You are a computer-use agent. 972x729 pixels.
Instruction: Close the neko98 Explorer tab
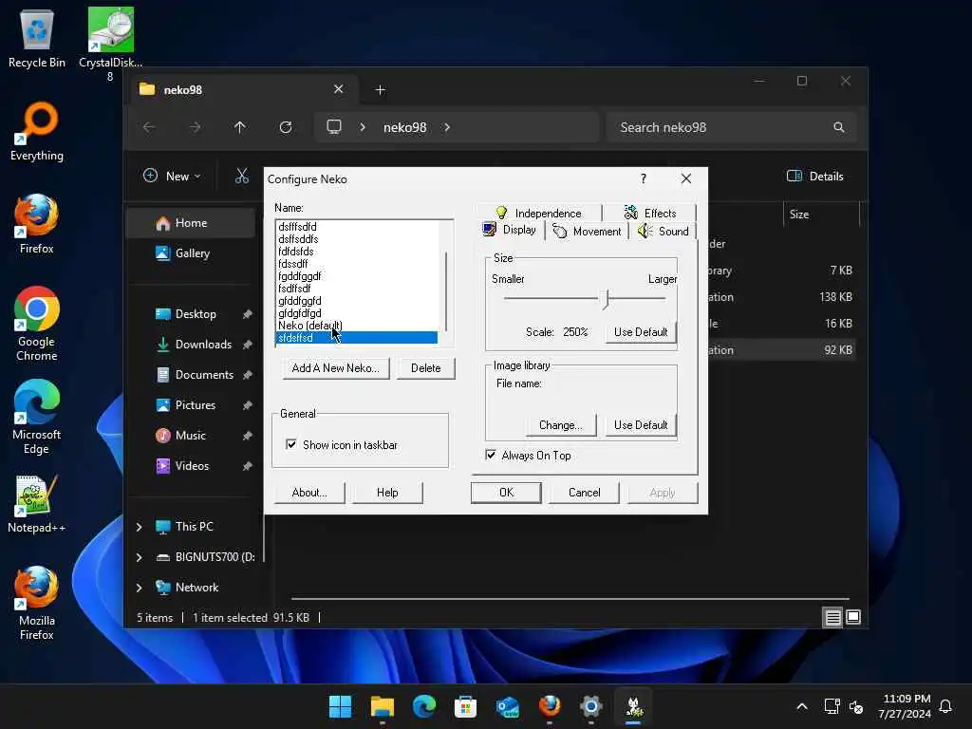click(339, 89)
